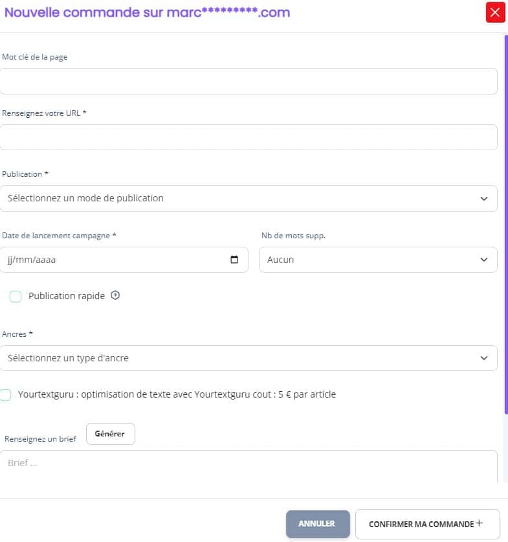This screenshot has width=508, height=542.
Task: Click the Publication rapide help icon
Action: 115,295
